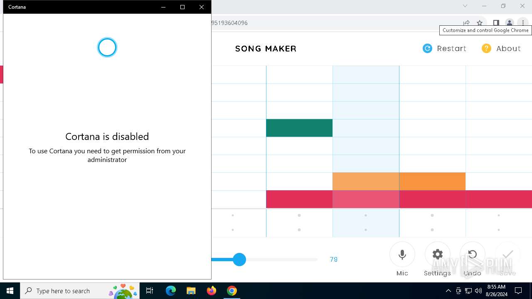Click the tempo slider handle

239,260
